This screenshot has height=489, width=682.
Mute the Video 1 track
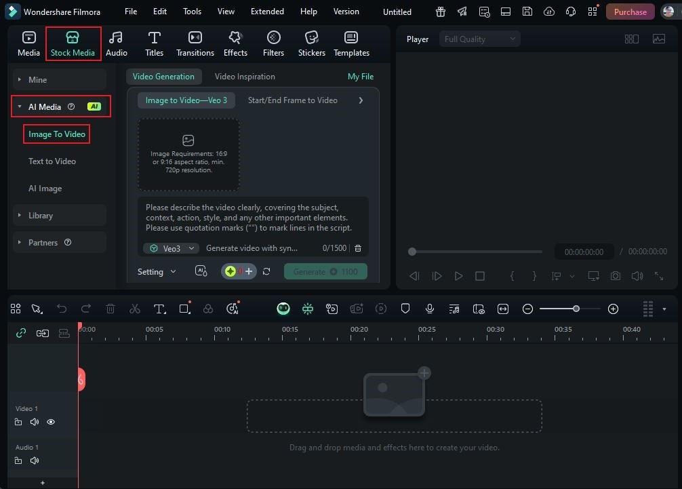point(35,422)
